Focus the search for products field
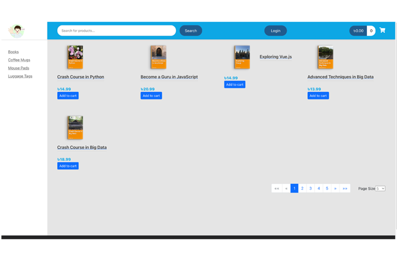This screenshot has width=398, height=261. pos(116,30)
